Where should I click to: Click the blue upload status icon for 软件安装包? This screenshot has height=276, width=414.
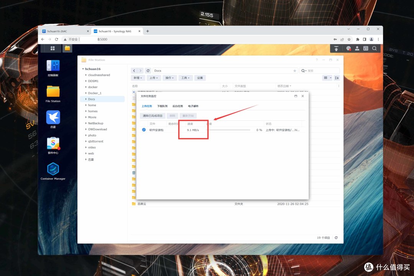pyautogui.click(x=144, y=130)
